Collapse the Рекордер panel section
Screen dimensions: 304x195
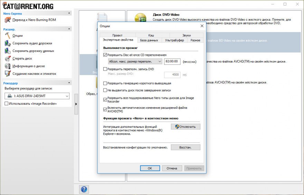pyautogui.click(x=69, y=83)
